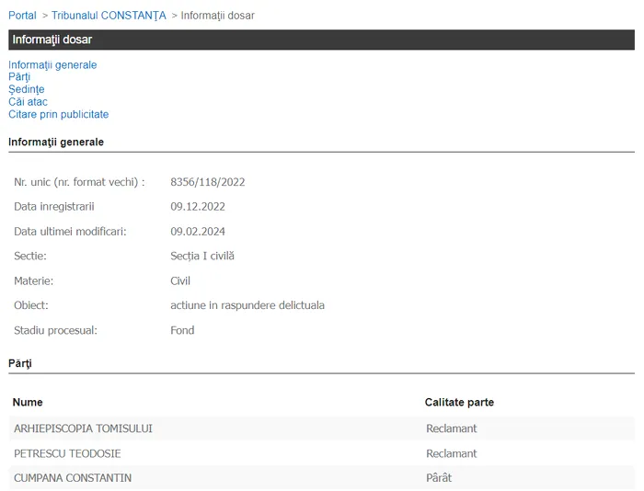Click the Informații dosar dark header bar
This screenshot has height=491, width=644.
pyautogui.click(x=322, y=40)
